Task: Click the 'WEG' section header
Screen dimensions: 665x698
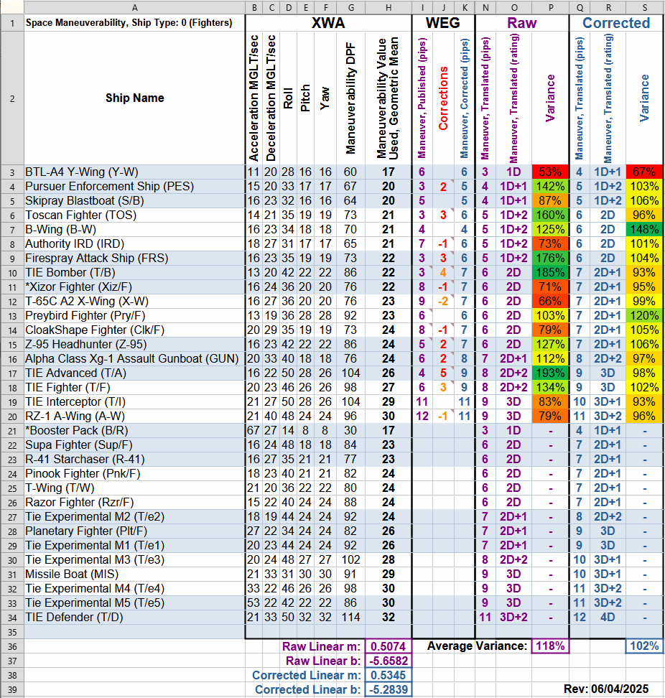Action: coord(443,23)
